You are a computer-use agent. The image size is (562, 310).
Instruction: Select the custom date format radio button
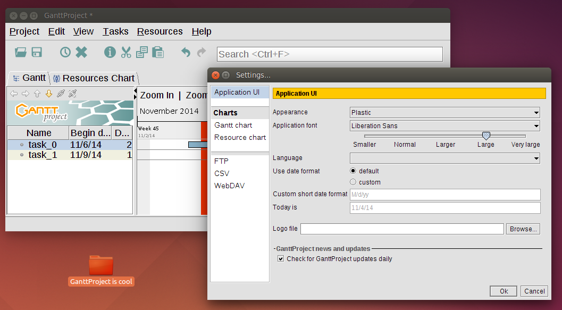[353, 182]
